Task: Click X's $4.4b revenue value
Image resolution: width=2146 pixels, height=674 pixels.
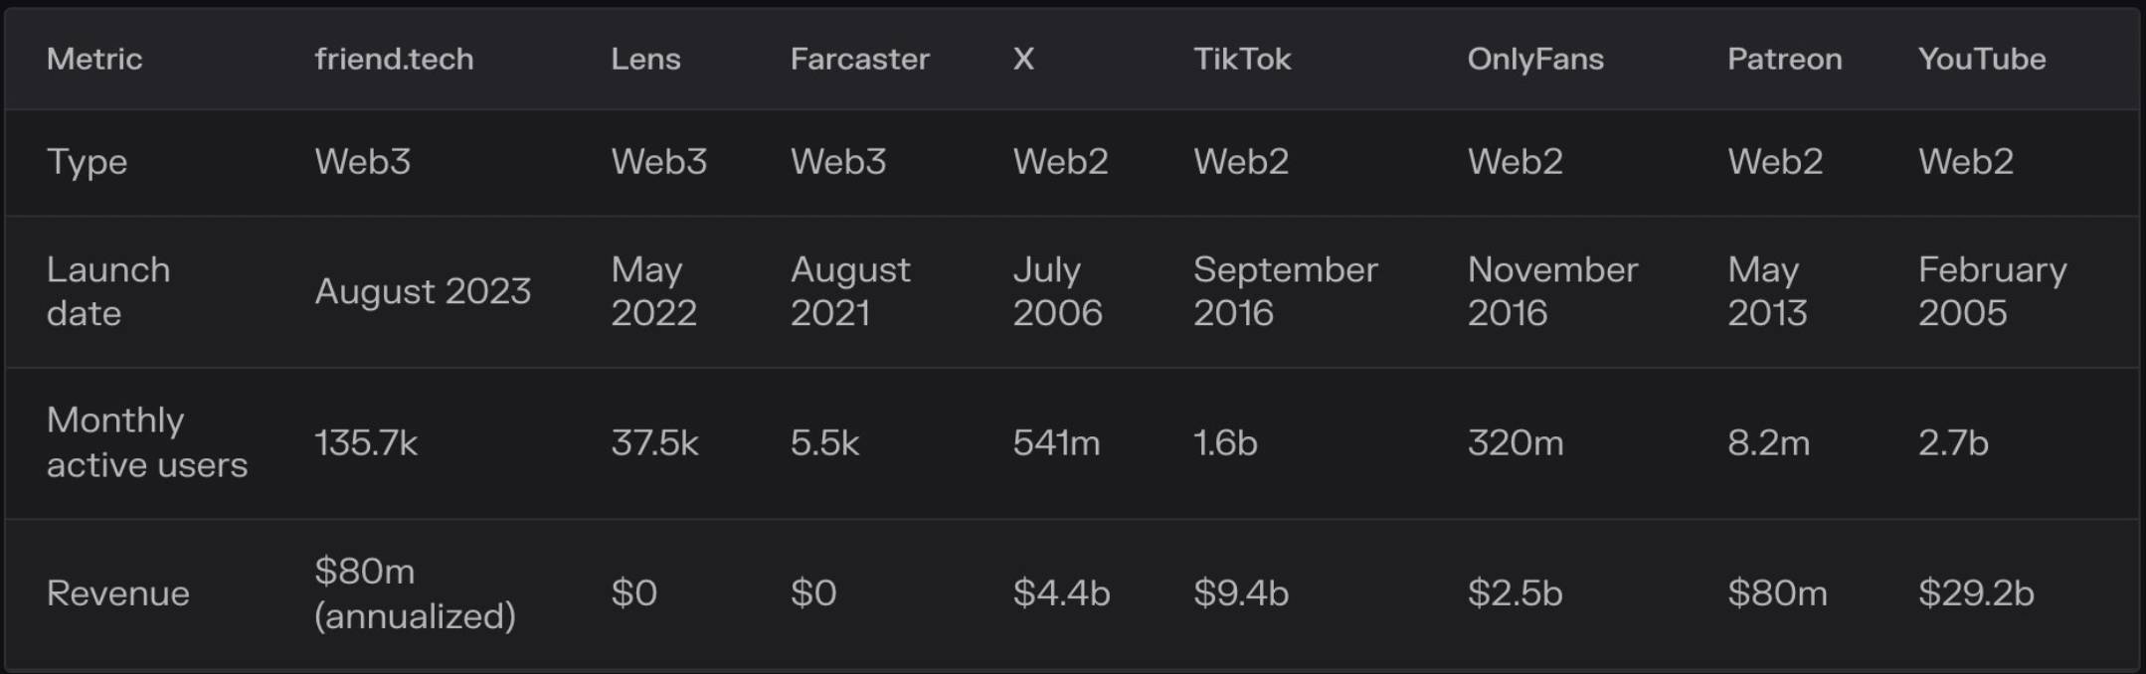Action: [x=1061, y=593]
